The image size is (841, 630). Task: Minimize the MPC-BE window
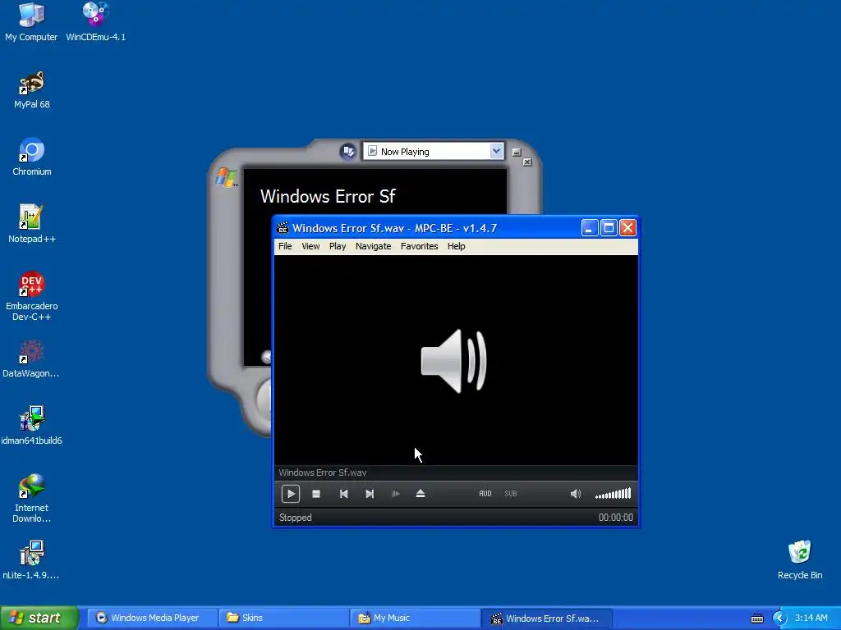click(x=590, y=228)
